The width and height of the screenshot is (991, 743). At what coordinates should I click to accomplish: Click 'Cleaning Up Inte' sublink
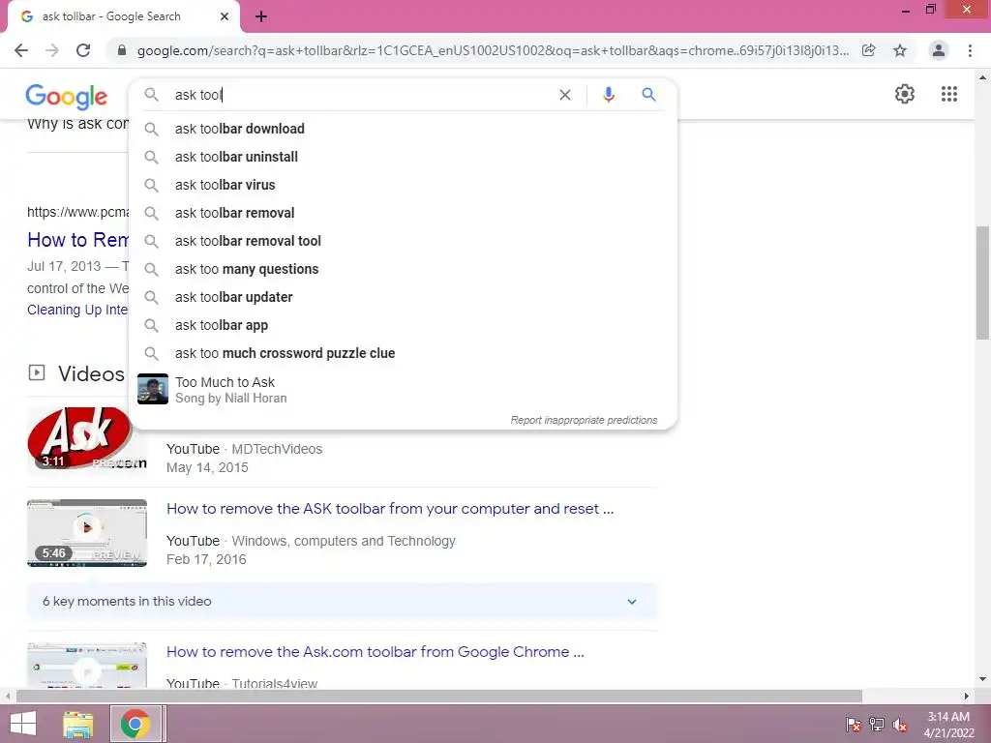tap(77, 310)
